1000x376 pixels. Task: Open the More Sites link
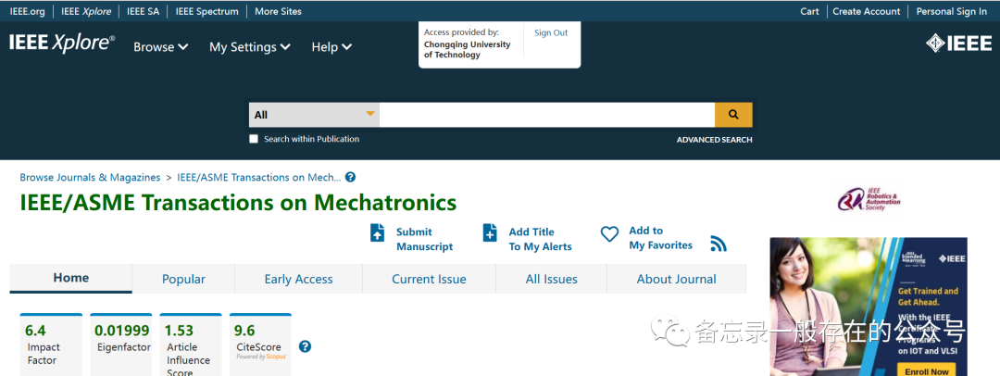click(x=278, y=11)
